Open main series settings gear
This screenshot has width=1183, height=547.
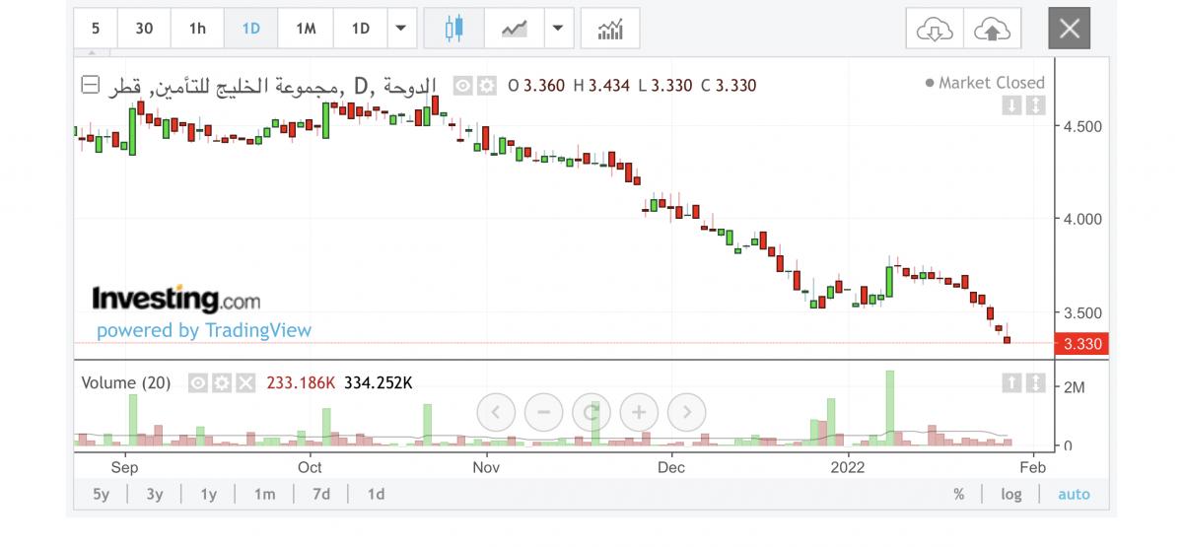pos(486,86)
